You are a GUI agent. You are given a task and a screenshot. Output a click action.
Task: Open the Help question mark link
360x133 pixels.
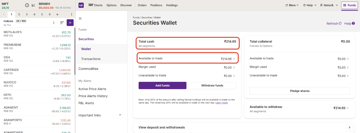350,24
